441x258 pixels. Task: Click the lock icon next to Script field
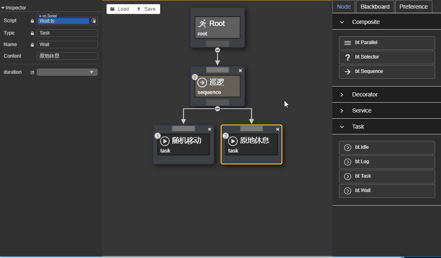(32, 21)
